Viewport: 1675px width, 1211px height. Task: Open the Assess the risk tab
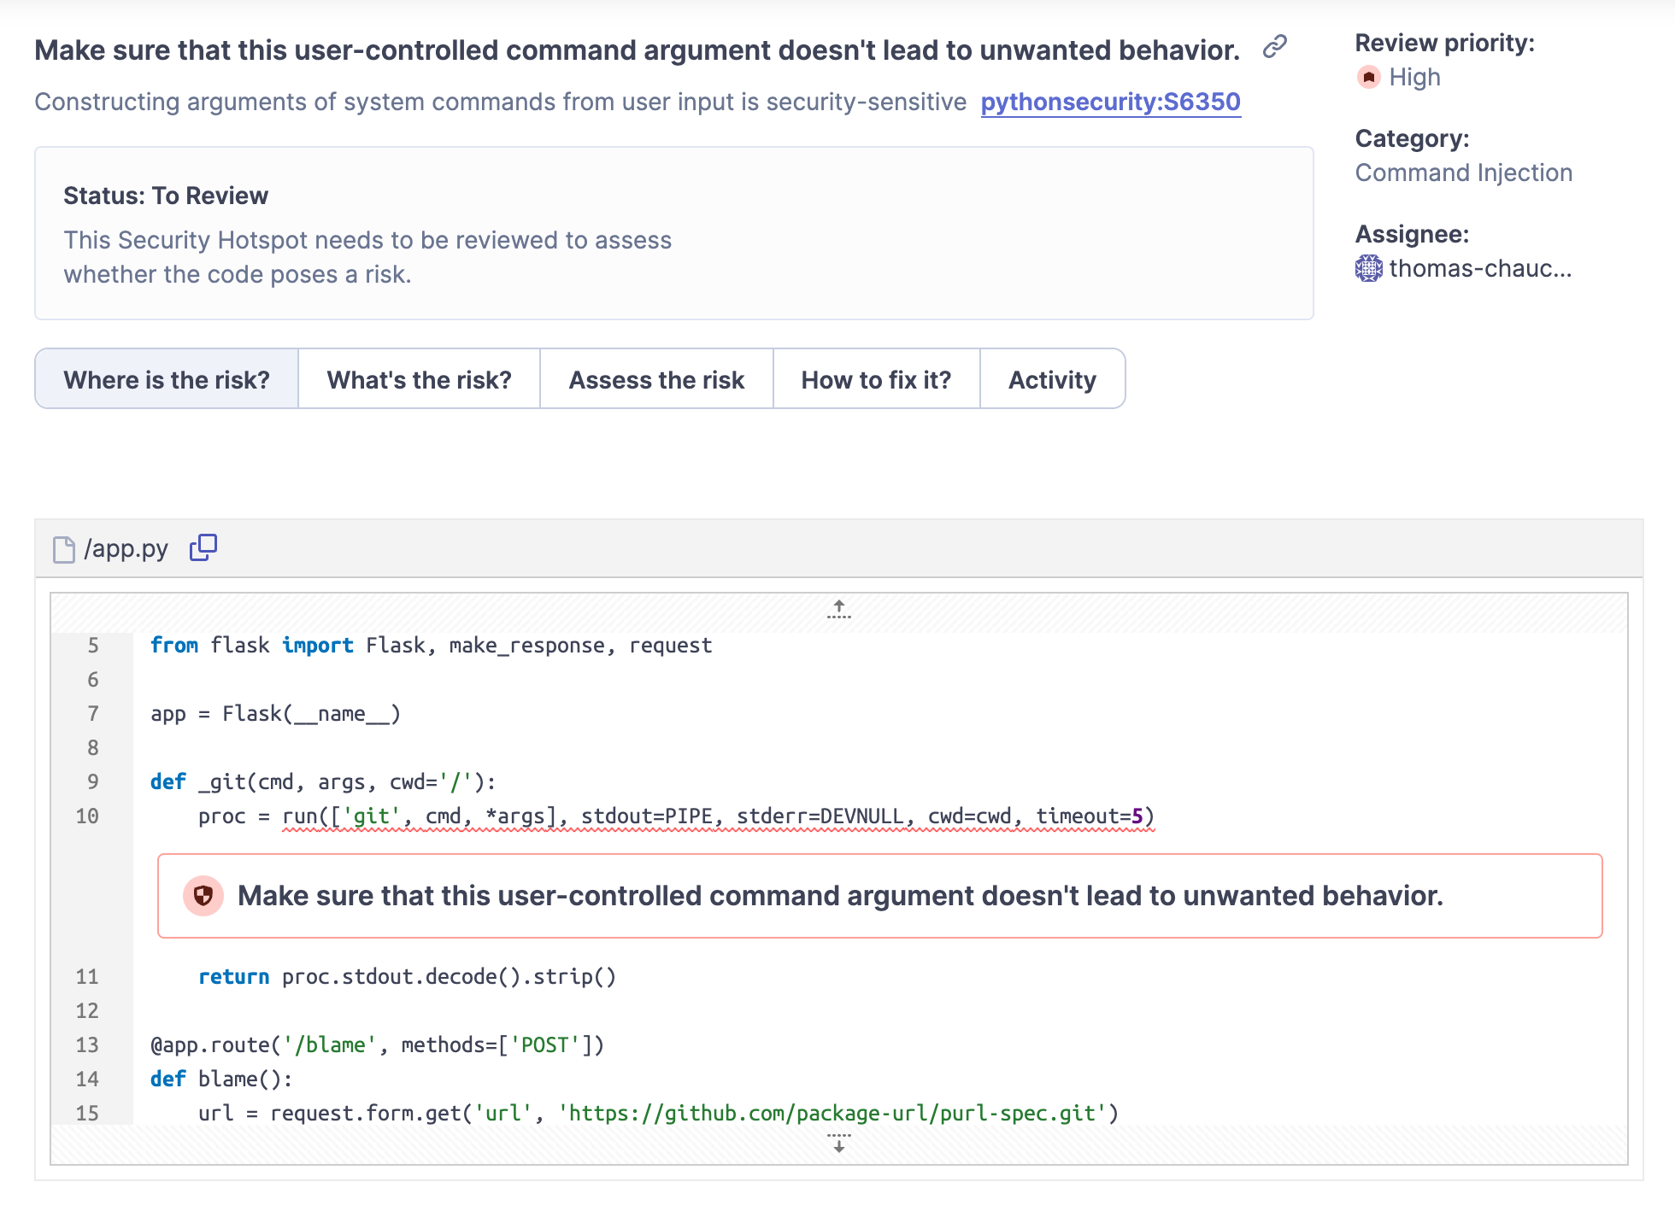click(656, 379)
